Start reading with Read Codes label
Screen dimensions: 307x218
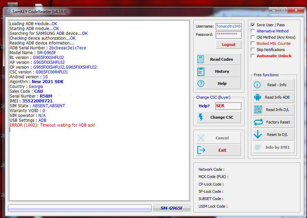pyautogui.click(x=222, y=59)
